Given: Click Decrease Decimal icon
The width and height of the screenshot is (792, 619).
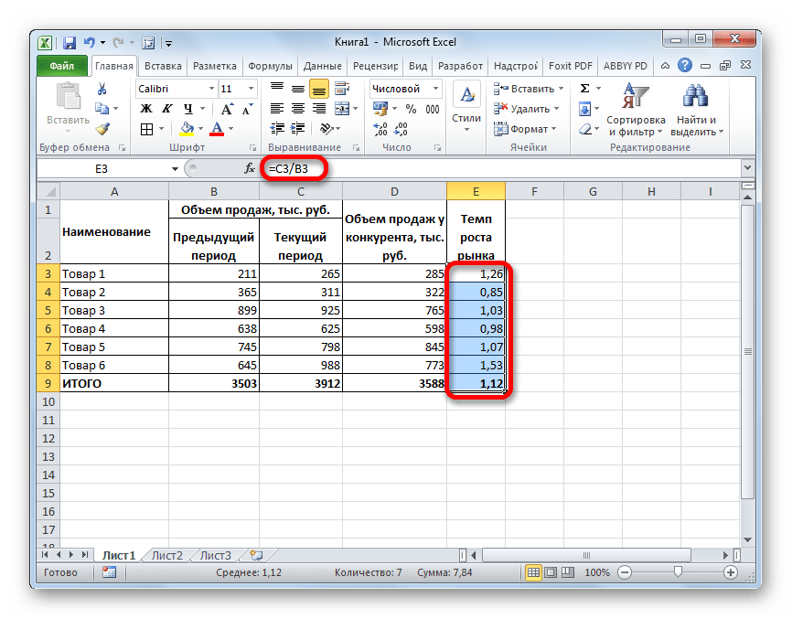Looking at the screenshot, I should 401,129.
